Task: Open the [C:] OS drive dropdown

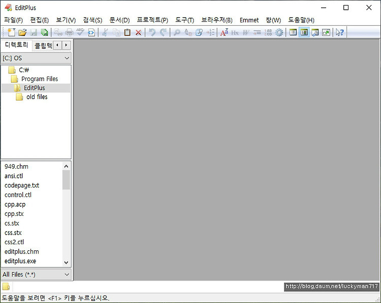Action: coord(36,58)
